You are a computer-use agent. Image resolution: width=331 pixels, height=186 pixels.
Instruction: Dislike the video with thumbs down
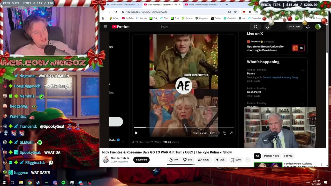188,160
